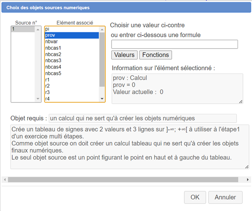Click down arrow of element list scrollbar
This screenshot has width=252, height=211.
pos(102,98)
